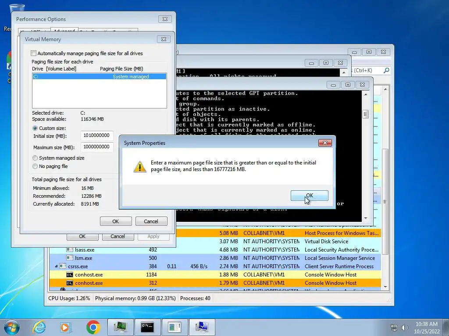Screen dimensions: 449x336
Task: Minimize the front console window
Action: [333, 84]
